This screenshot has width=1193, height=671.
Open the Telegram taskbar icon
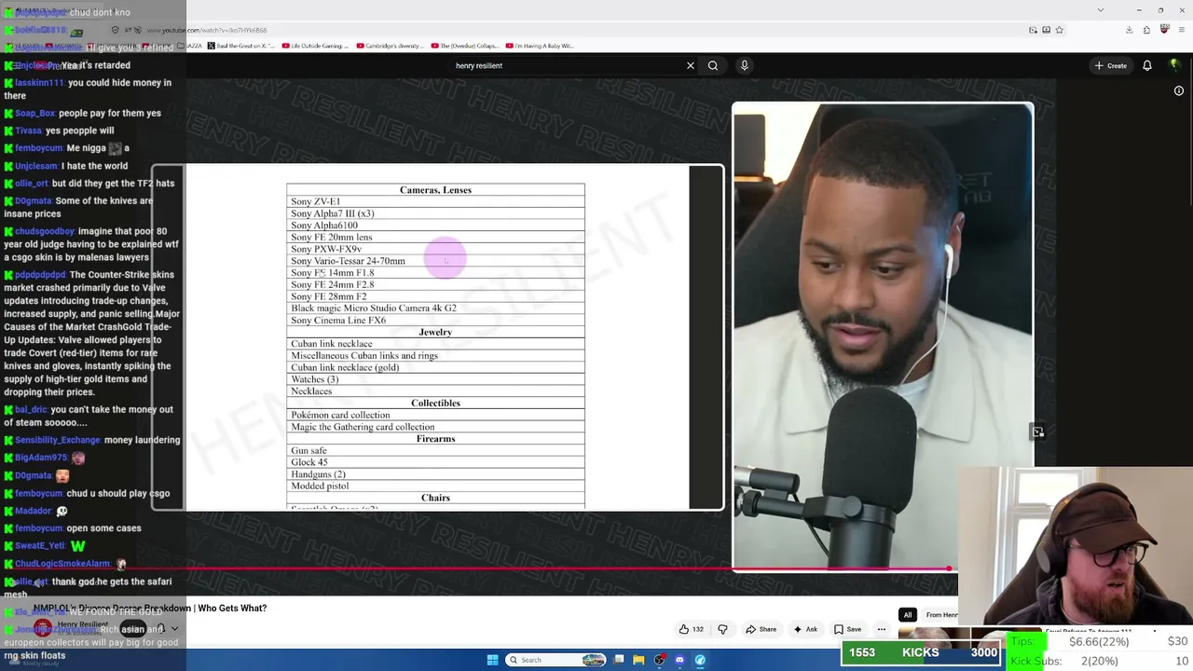pos(700,660)
